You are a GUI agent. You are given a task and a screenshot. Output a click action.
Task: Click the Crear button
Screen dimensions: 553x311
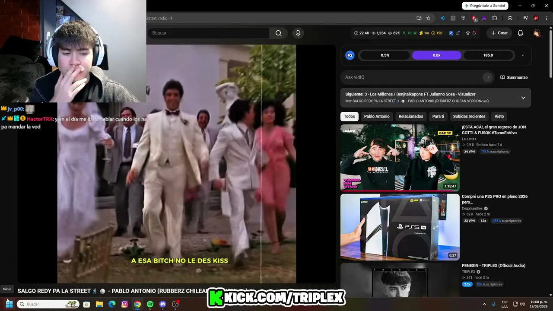pos(499,33)
